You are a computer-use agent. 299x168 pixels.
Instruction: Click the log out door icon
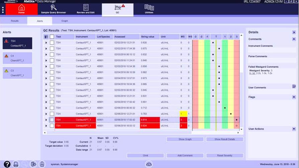click(33, 164)
